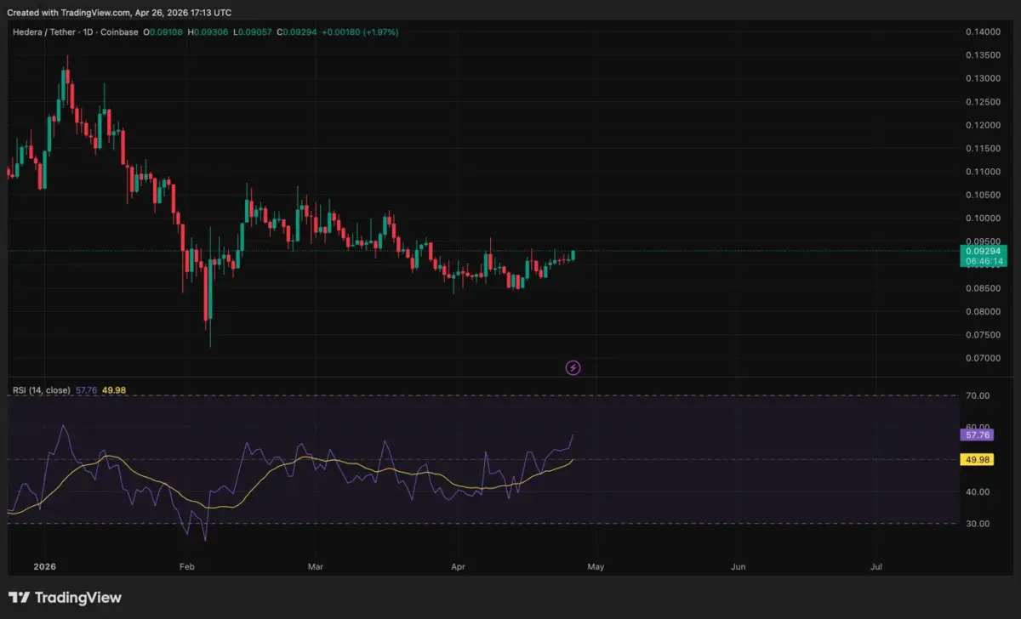Click the "Created with TradingView.com" header text
This screenshot has height=619, width=1021.
click(119, 13)
